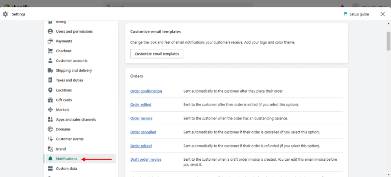The image size is (391, 177).
Task: Click the Checkout cart icon
Action: [51, 51]
